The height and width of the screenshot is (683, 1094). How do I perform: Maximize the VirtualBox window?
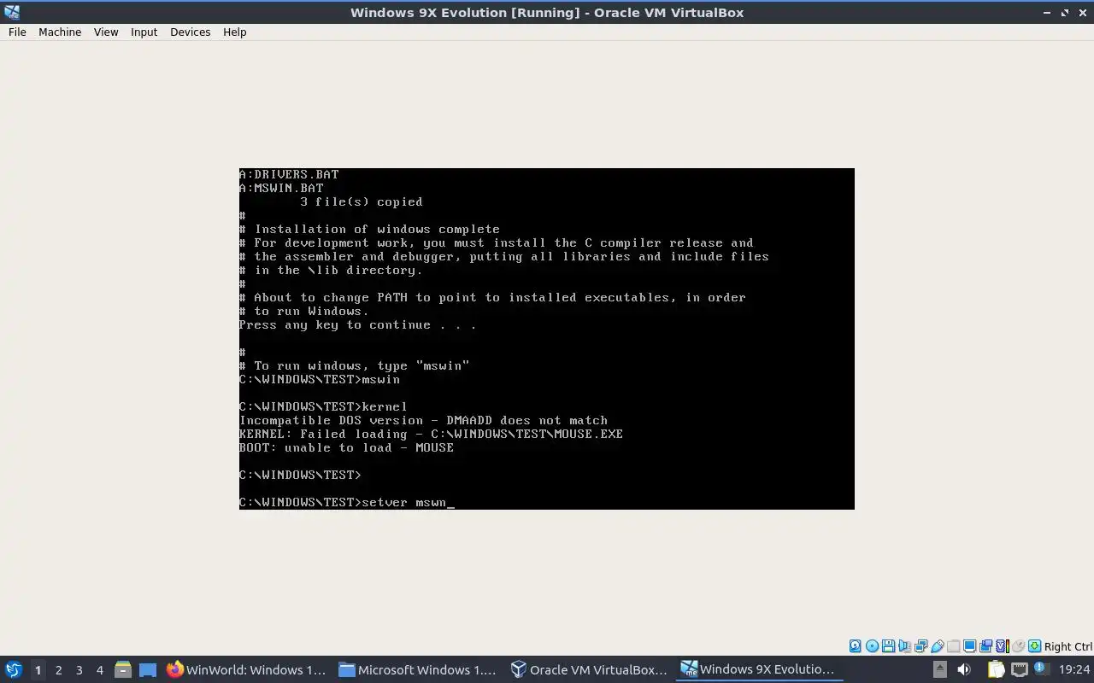1065,12
